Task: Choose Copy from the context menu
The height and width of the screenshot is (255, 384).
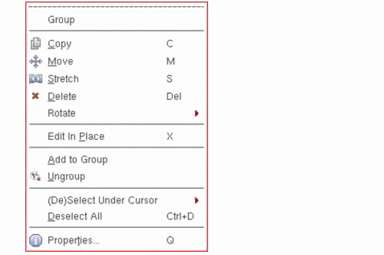Action: [x=59, y=44]
